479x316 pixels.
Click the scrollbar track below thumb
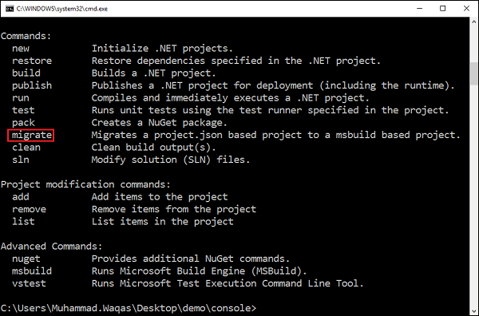point(473,196)
